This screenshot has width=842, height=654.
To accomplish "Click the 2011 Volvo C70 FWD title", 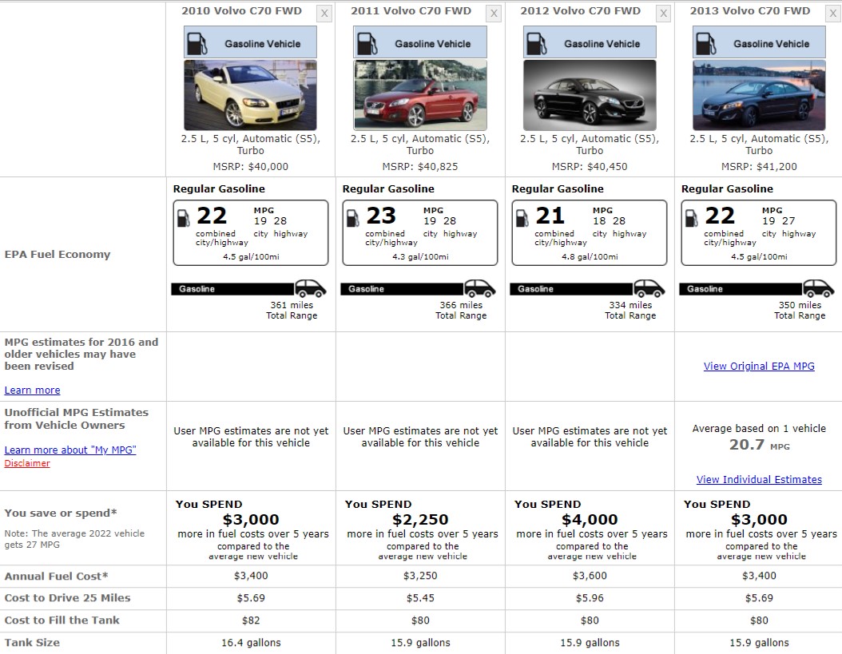I will point(411,10).
